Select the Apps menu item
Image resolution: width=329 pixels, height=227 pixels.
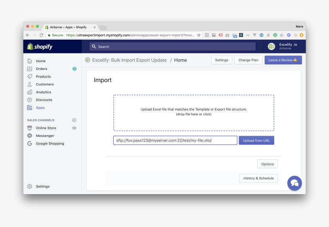click(x=40, y=108)
